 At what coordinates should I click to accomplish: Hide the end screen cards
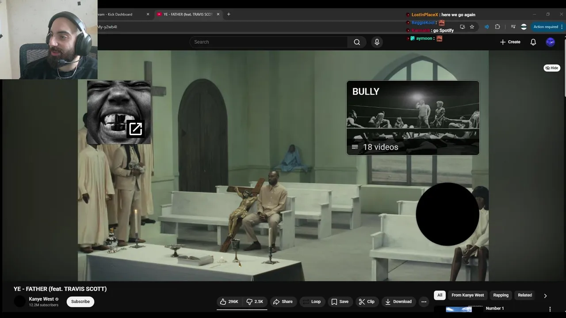tap(552, 68)
